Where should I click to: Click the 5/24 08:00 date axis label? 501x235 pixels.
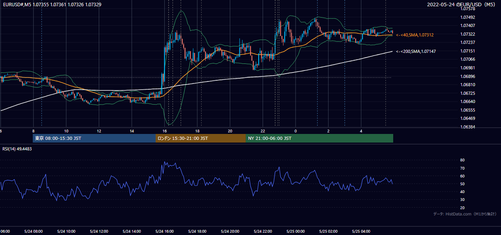click(x=33, y=231)
